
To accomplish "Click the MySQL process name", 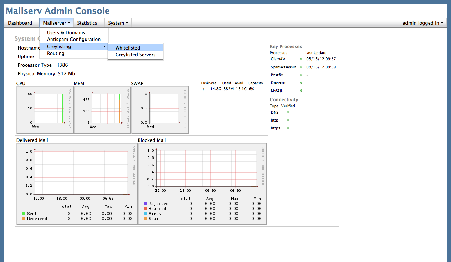I will pos(277,91).
